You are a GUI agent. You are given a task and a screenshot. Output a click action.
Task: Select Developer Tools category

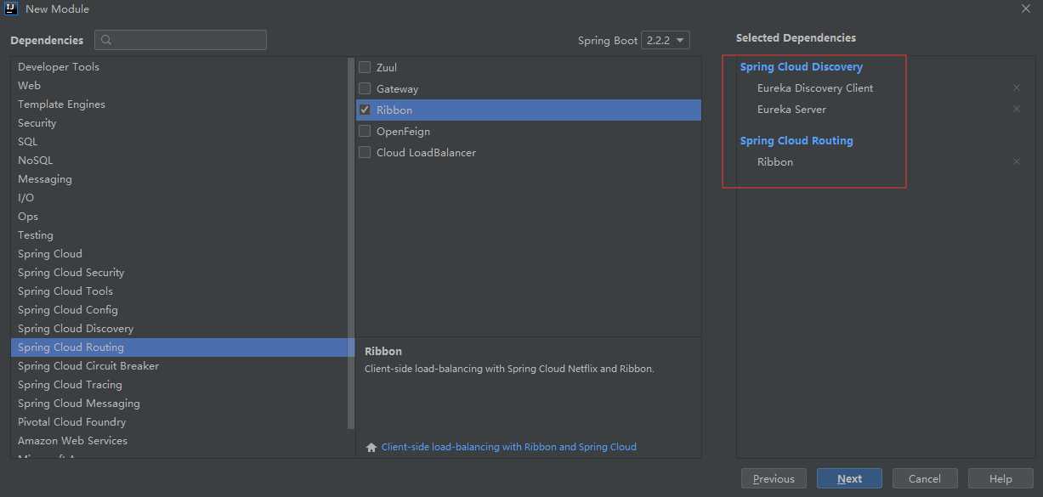(x=179, y=66)
